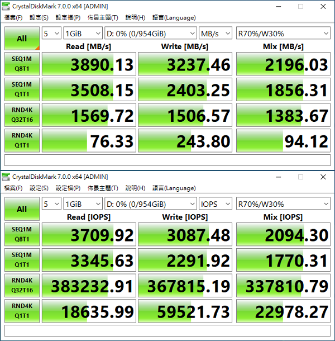Click the comment field at bottom of bottom window
The width and height of the screenshot is (335, 341).
point(167,331)
